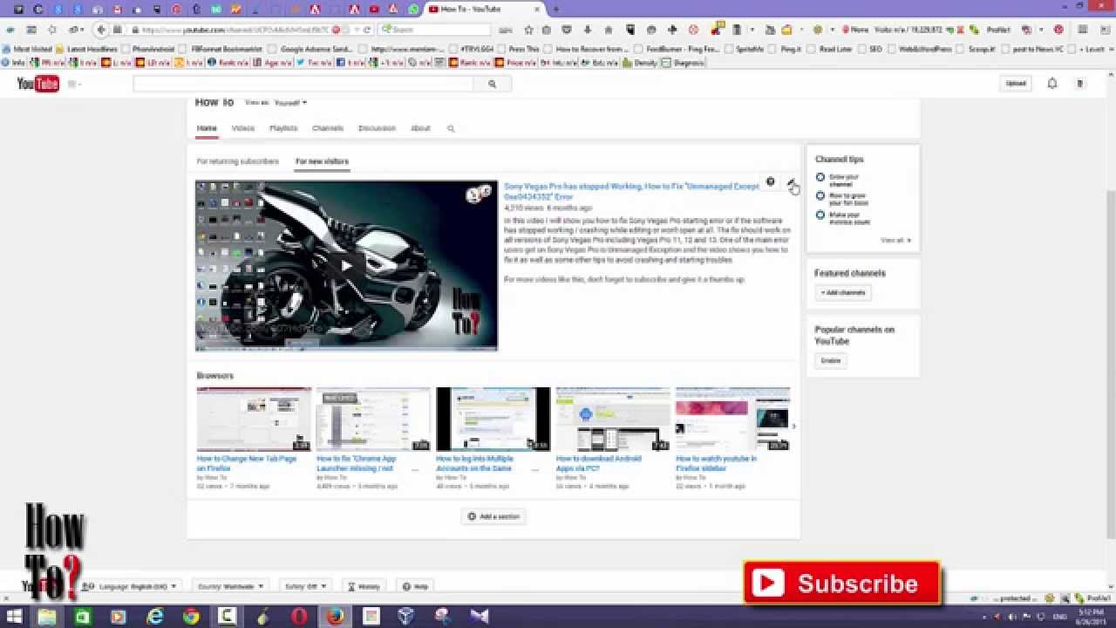Open 'How to watch youtube in Firefox sidebar' link
The height and width of the screenshot is (628, 1116).
coord(717,463)
